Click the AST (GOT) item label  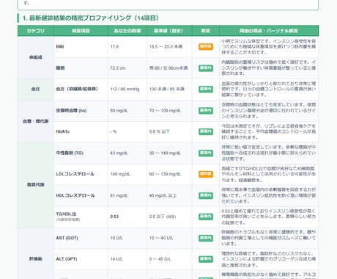pyautogui.click(x=67, y=238)
